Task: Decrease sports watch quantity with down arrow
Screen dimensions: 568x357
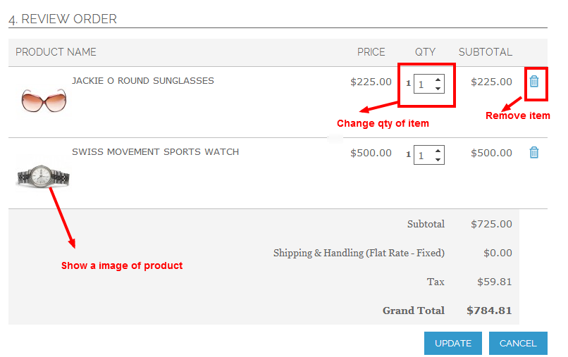Action: click(x=438, y=160)
